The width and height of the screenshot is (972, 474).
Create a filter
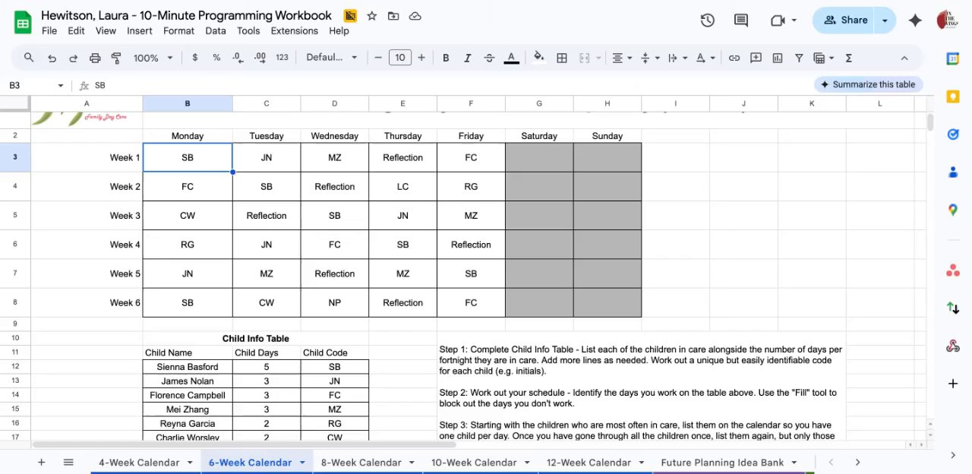(x=799, y=58)
